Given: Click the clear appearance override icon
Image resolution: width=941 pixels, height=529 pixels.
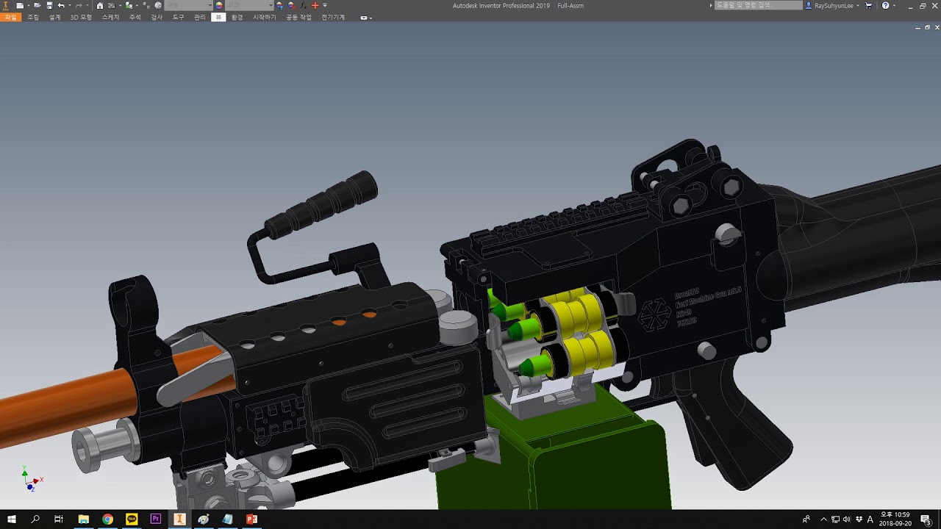Looking at the screenshot, I should (291, 5).
